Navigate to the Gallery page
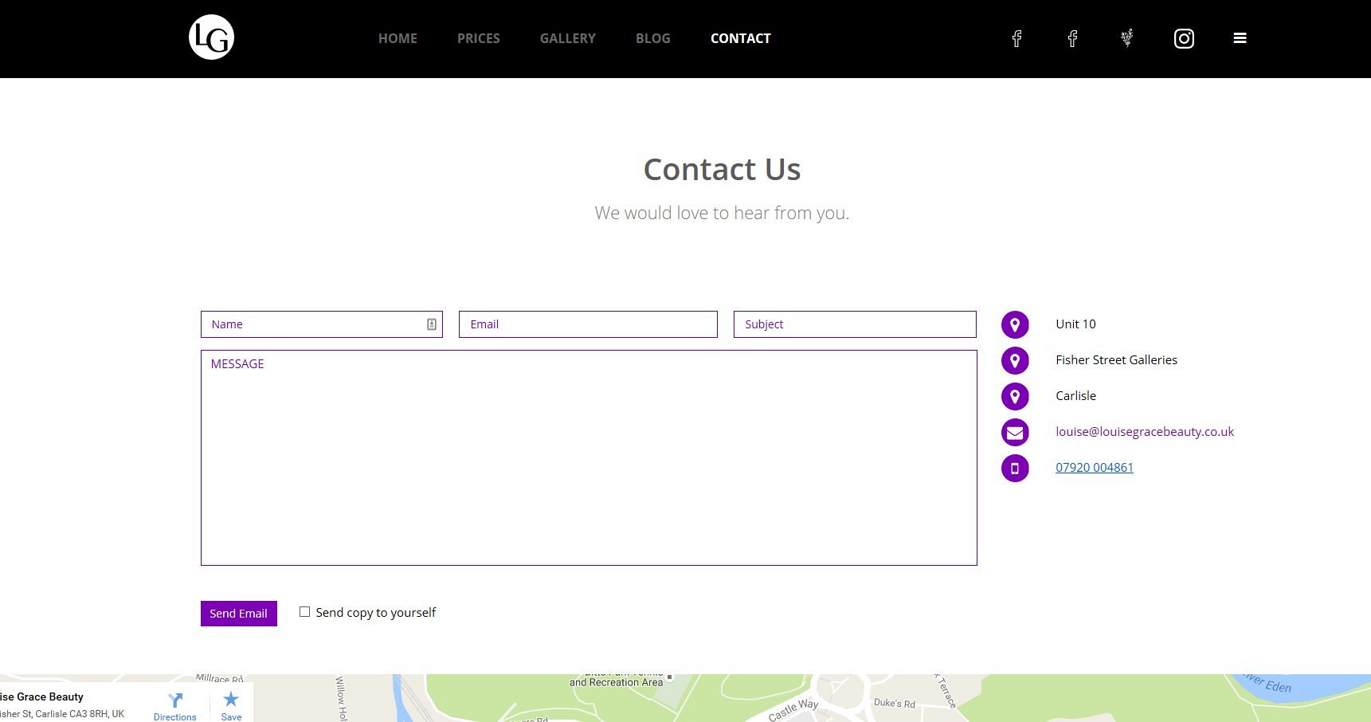Screen dimensions: 1371x722 click(567, 38)
